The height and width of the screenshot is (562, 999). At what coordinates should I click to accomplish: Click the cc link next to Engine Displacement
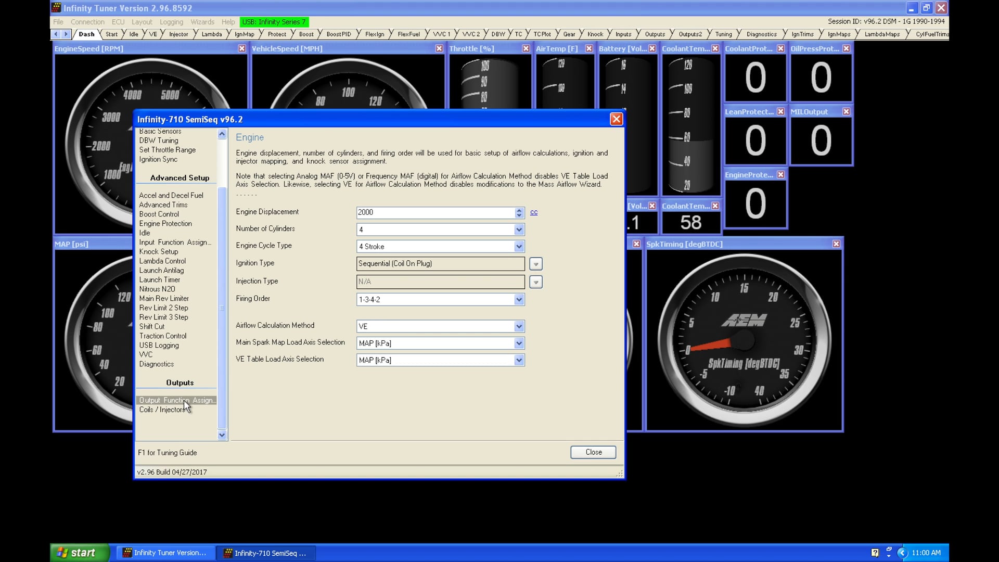coord(534,212)
